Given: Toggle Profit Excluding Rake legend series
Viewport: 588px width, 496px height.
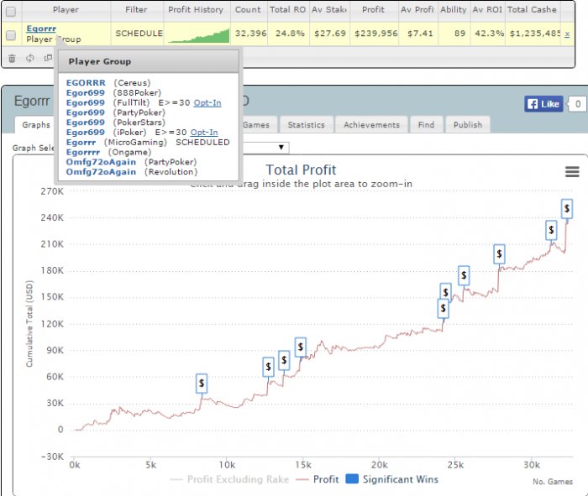Looking at the screenshot, I should (229, 479).
